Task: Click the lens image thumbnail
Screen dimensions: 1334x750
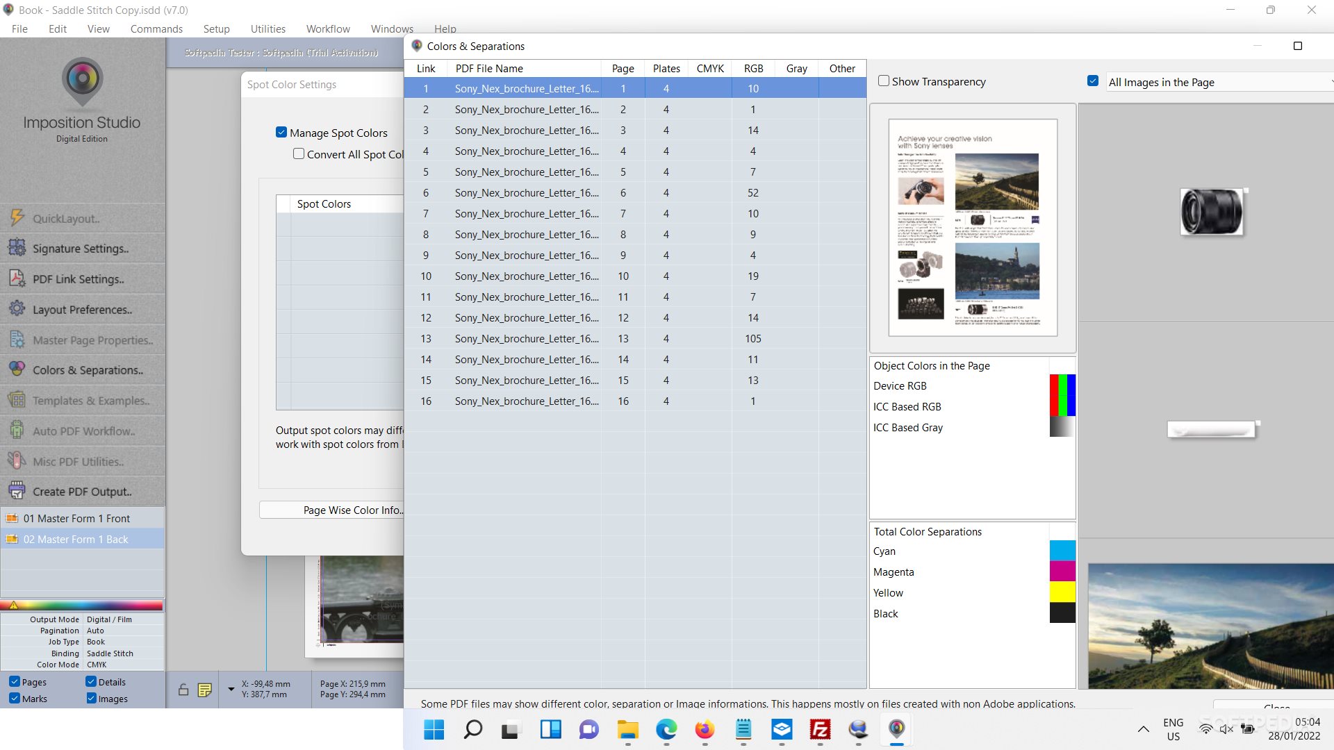Action: (x=1212, y=211)
